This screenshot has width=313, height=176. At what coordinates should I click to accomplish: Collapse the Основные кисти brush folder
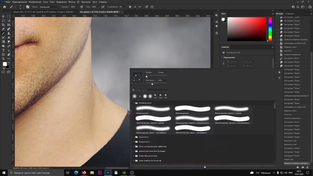click(x=134, y=103)
